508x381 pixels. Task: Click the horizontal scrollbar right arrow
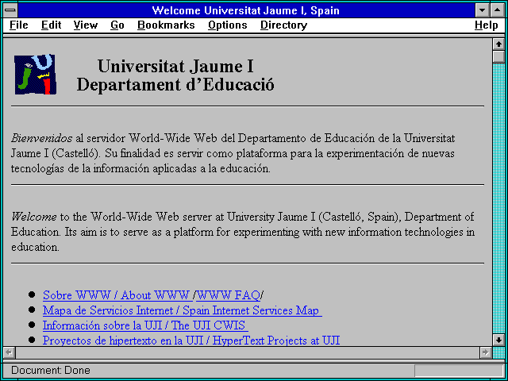pos(485,352)
